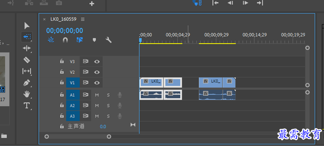Toggle A3 track targeting
The width and height of the screenshot is (324, 146).
73,116
